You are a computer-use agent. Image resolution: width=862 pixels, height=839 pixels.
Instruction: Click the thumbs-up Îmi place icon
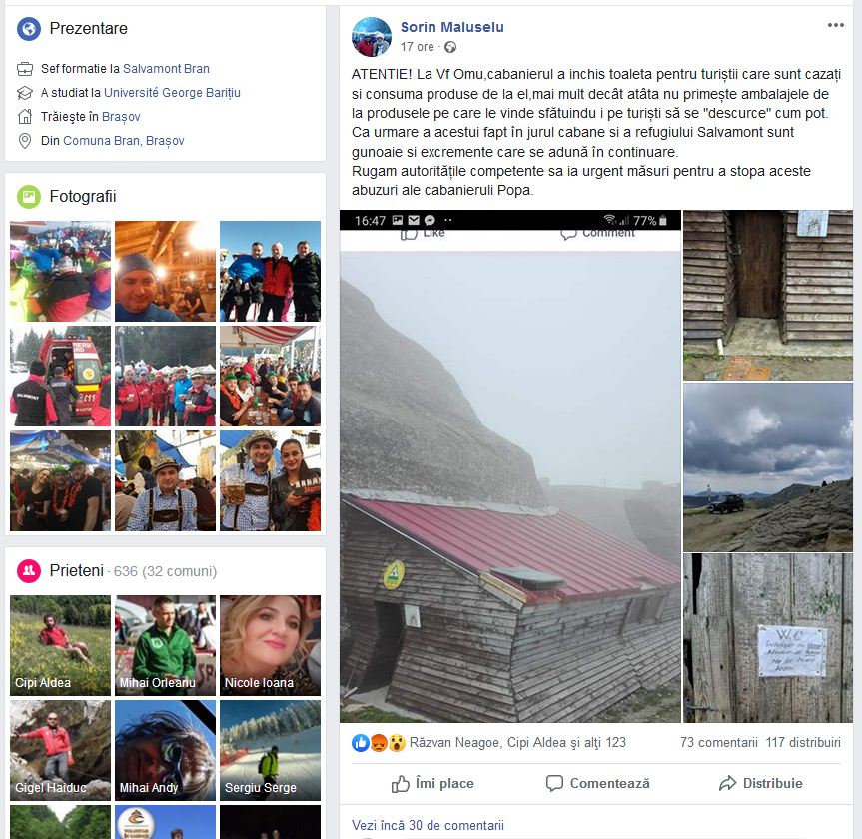coord(401,783)
